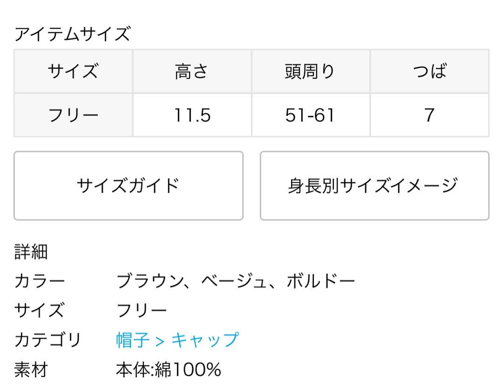Click the フリー size row cell
The image size is (503, 389).
pos(73,115)
